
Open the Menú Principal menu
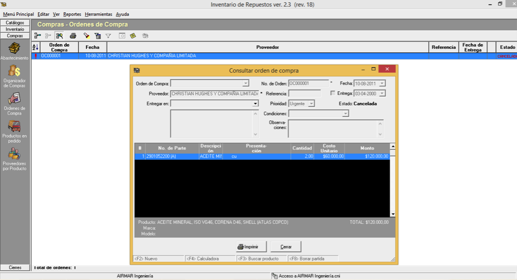[x=19, y=14]
